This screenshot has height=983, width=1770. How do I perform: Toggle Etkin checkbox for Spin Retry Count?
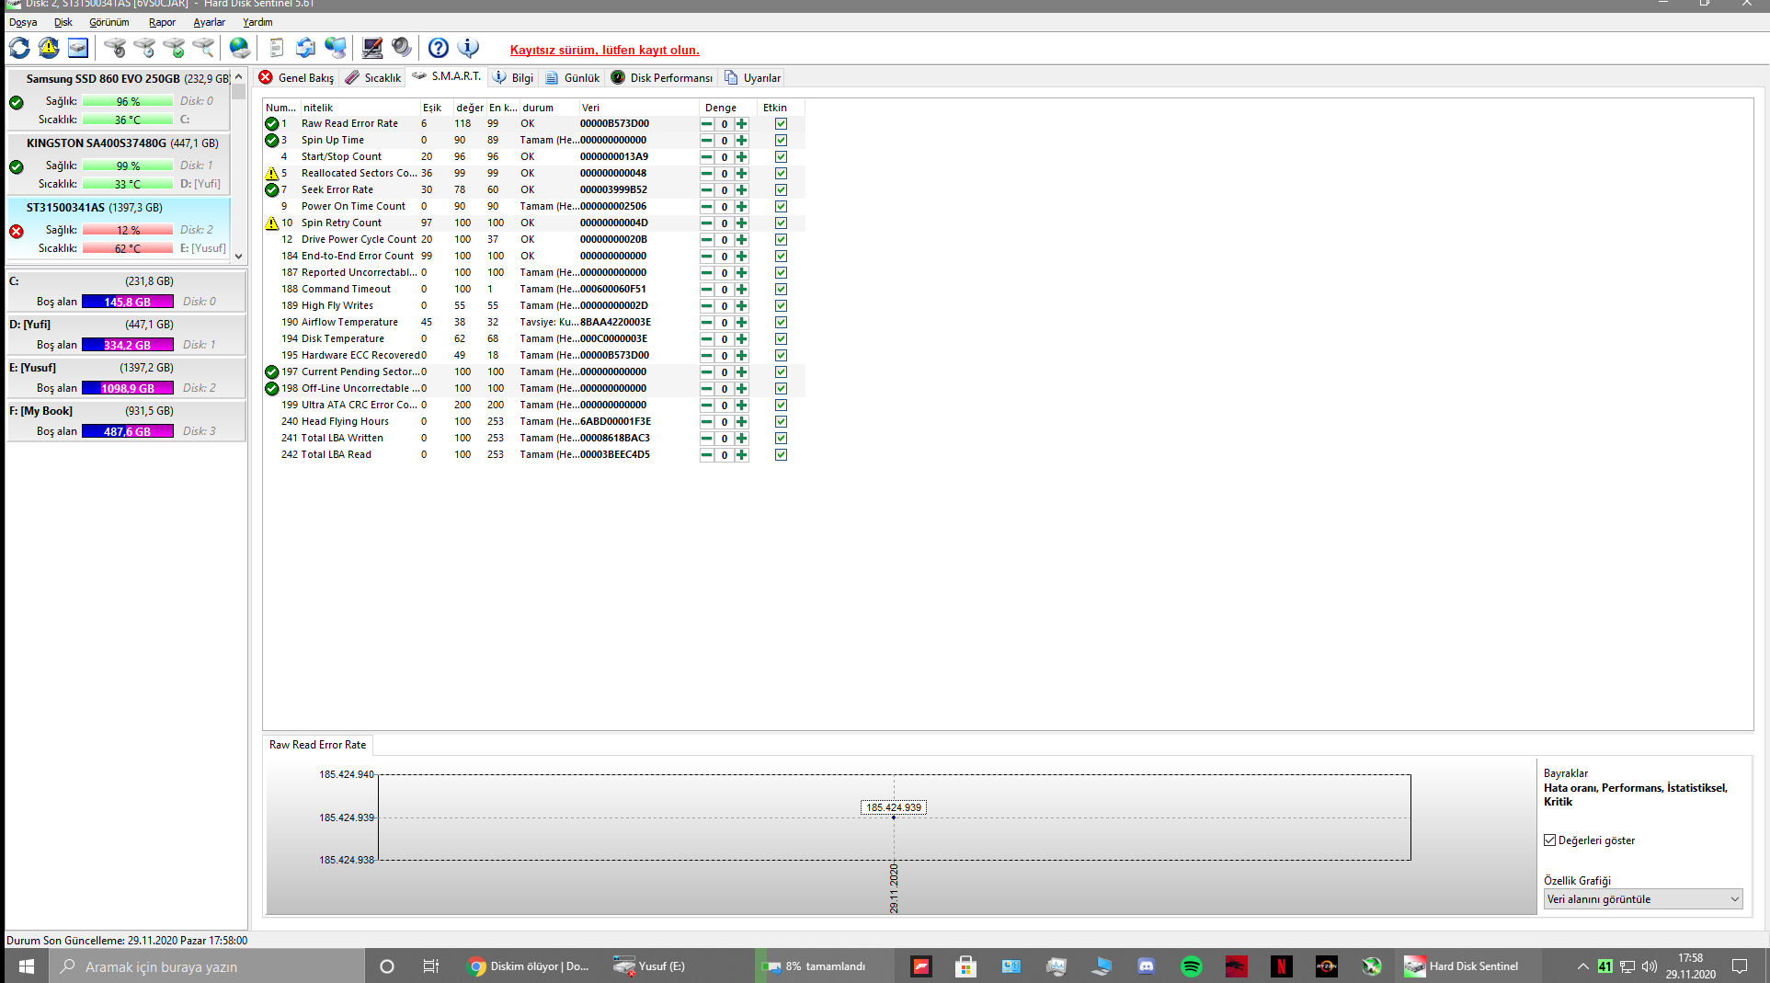781,223
